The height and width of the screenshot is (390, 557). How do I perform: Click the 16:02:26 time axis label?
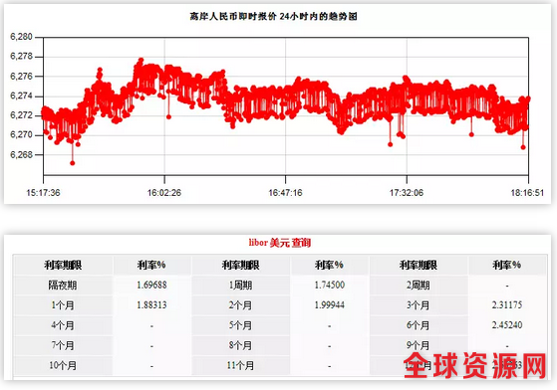tap(164, 193)
